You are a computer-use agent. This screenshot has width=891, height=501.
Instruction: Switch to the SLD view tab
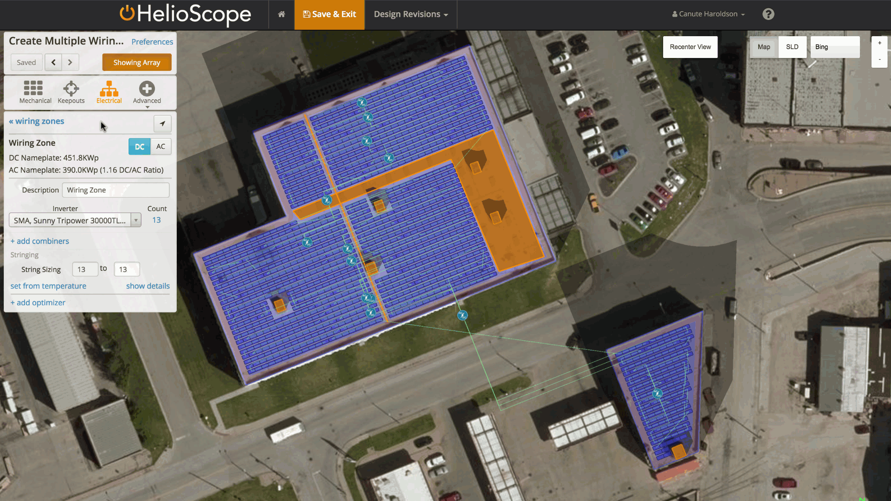pyautogui.click(x=792, y=47)
